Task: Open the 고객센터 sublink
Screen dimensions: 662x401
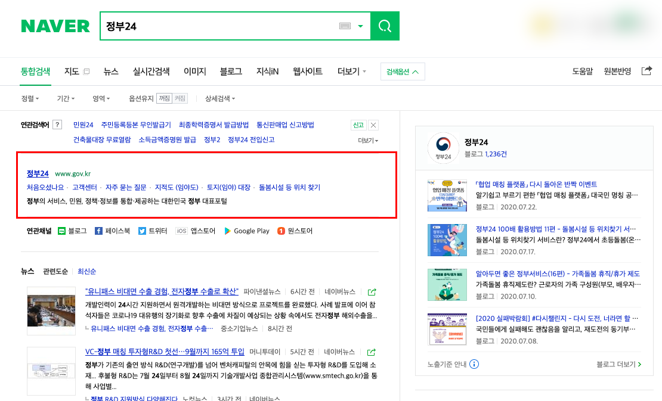Action: 85,187
